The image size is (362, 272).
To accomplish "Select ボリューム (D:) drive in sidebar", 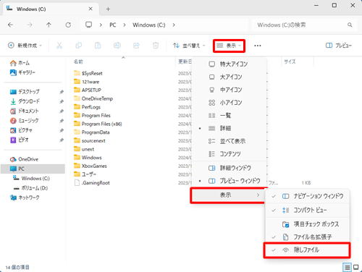I will pos(30,188).
